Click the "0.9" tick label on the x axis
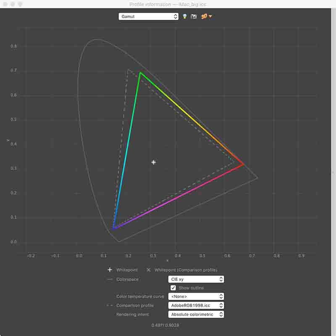This screenshot has width=336, height=336. tap(301, 256)
